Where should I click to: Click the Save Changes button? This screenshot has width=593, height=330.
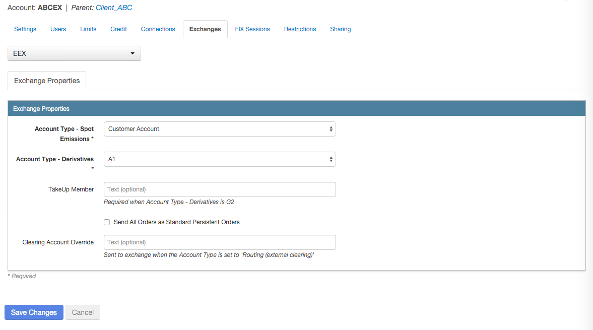pyautogui.click(x=34, y=312)
